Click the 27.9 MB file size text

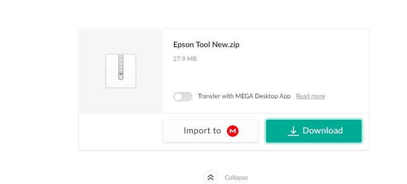click(x=185, y=59)
